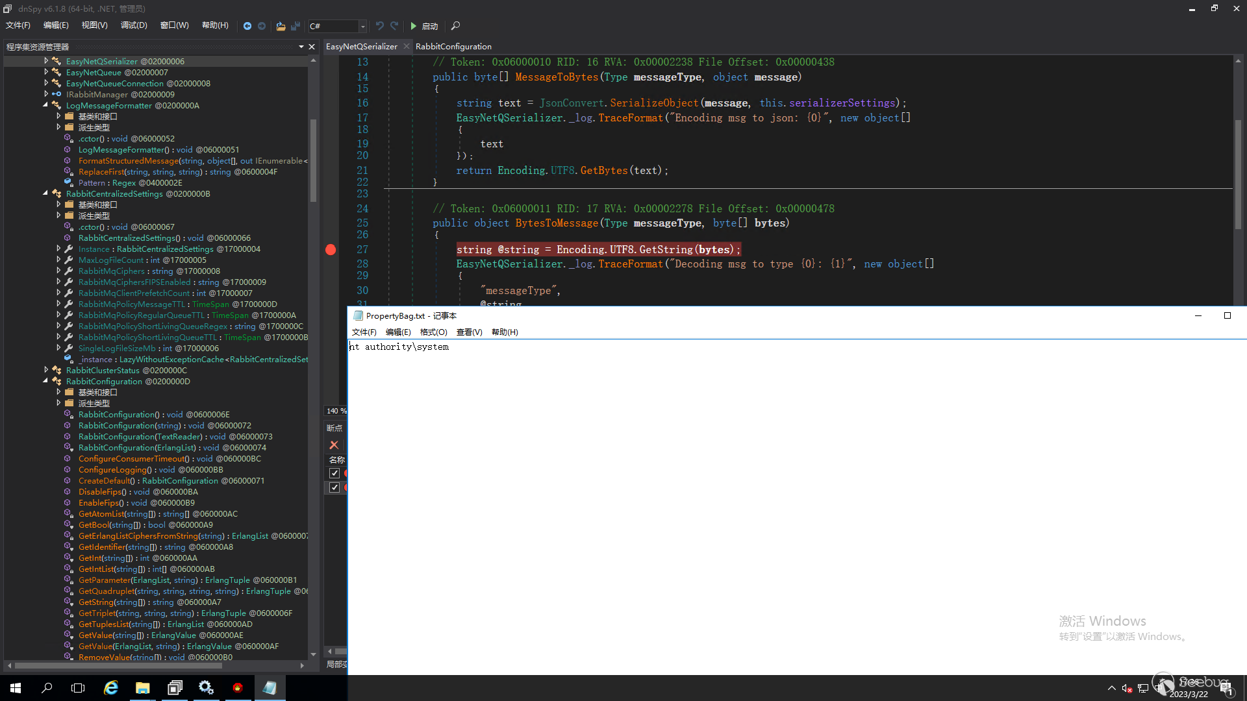
Task: Toggle the first breakpoint checkbox
Action: (x=334, y=473)
